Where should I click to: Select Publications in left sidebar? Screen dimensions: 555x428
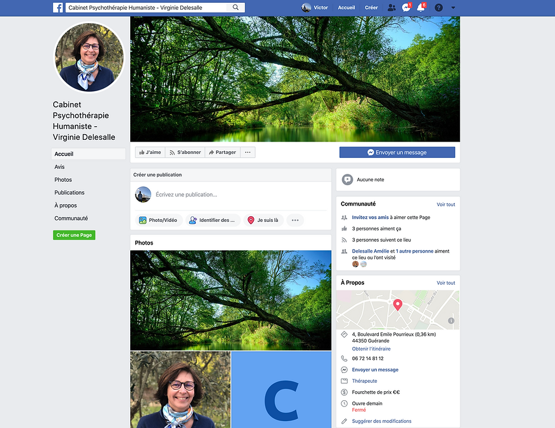pos(69,192)
